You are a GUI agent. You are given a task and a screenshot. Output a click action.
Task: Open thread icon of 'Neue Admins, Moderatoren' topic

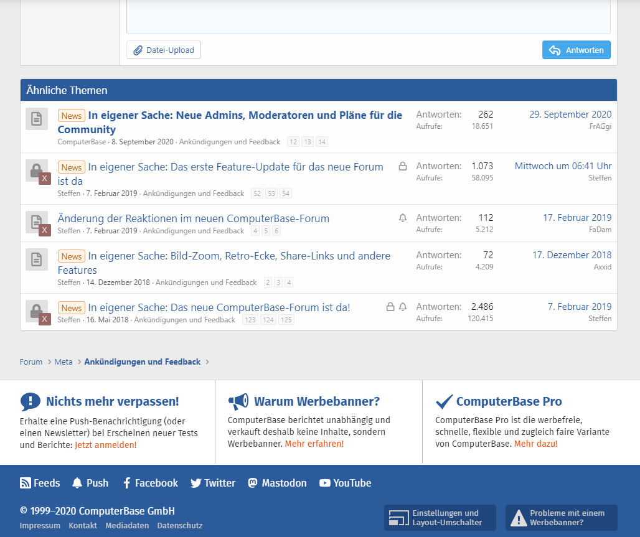(x=37, y=119)
